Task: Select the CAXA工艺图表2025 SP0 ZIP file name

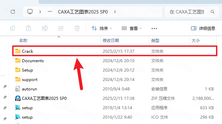Action: click(x=44, y=98)
